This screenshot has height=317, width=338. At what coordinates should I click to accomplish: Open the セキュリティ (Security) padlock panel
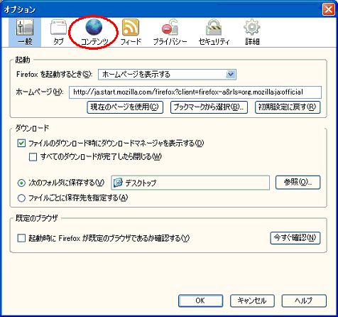point(214,32)
